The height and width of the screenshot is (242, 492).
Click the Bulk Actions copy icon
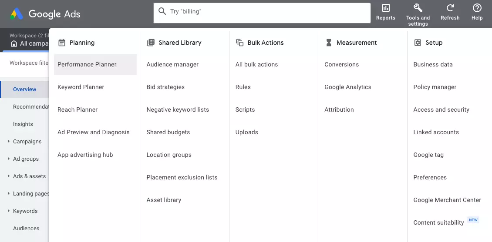240,43
